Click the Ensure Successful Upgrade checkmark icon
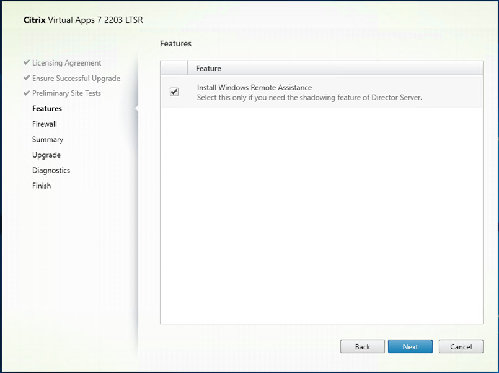Screen dimensions: 499x373 coord(27,77)
